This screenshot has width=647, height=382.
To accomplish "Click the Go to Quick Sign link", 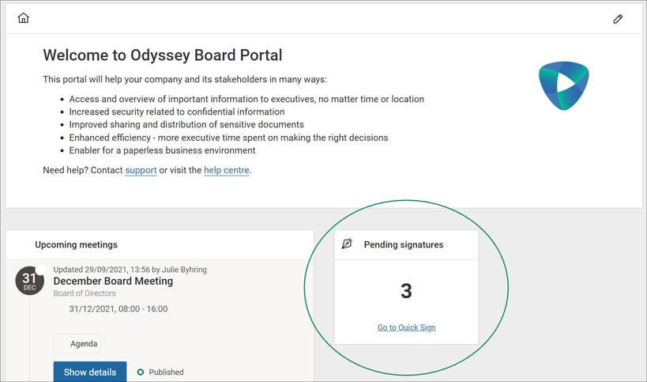I will [406, 327].
